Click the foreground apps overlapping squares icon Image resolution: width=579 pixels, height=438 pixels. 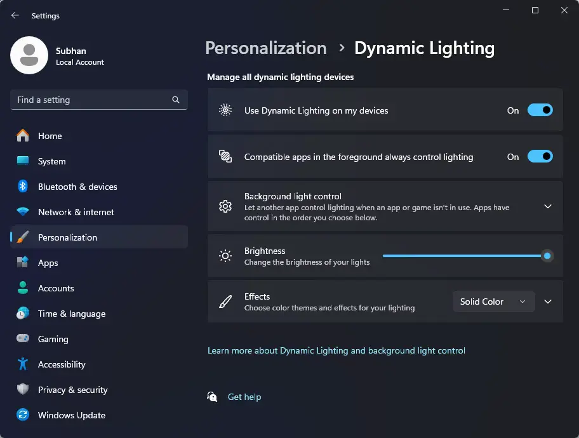(225, 156)
